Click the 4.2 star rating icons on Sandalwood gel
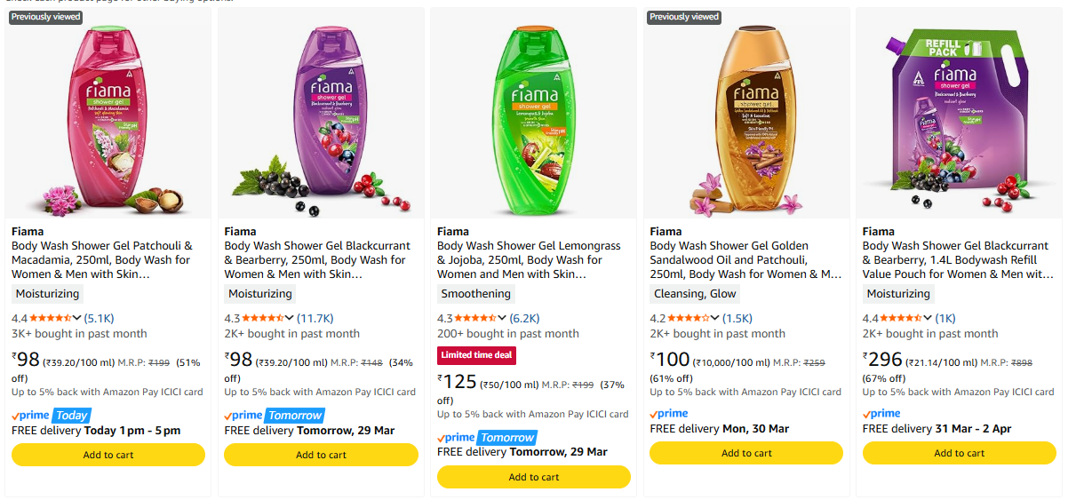The height and width of the screenshot is (500, 1092). coord(689,318)
